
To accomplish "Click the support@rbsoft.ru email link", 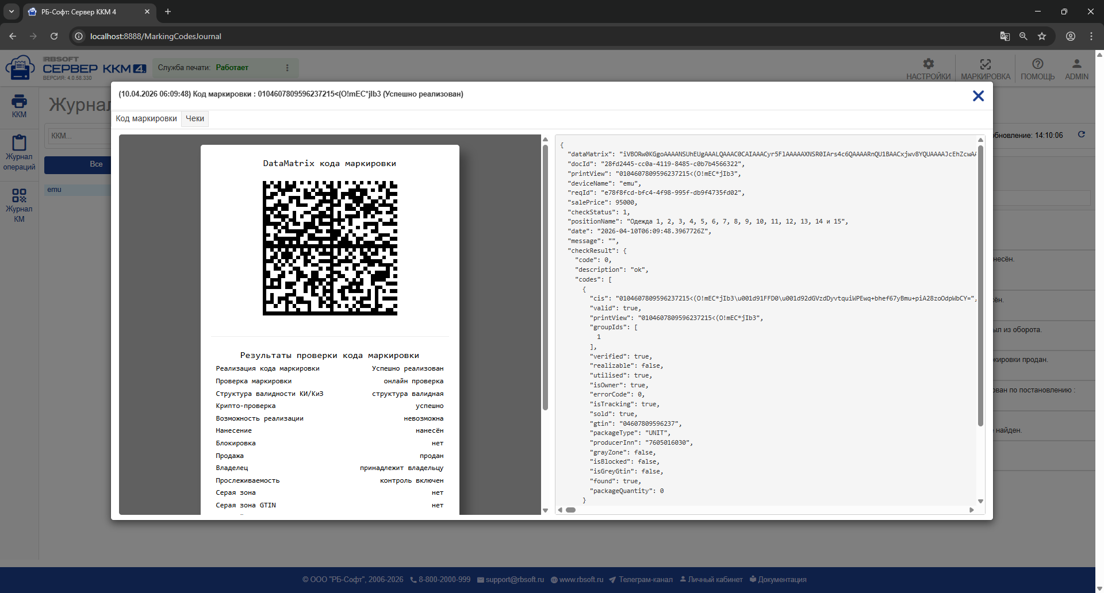I will coord(511,580).
